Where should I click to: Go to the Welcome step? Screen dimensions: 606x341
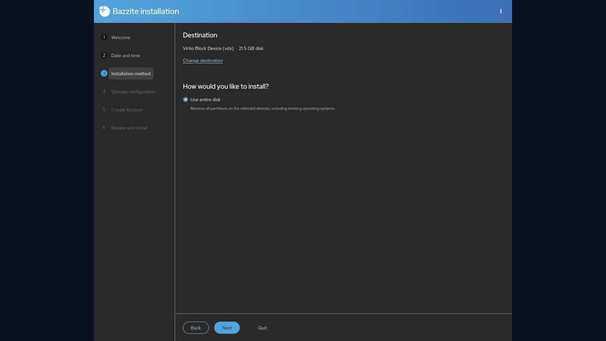(x=121, y=38)
